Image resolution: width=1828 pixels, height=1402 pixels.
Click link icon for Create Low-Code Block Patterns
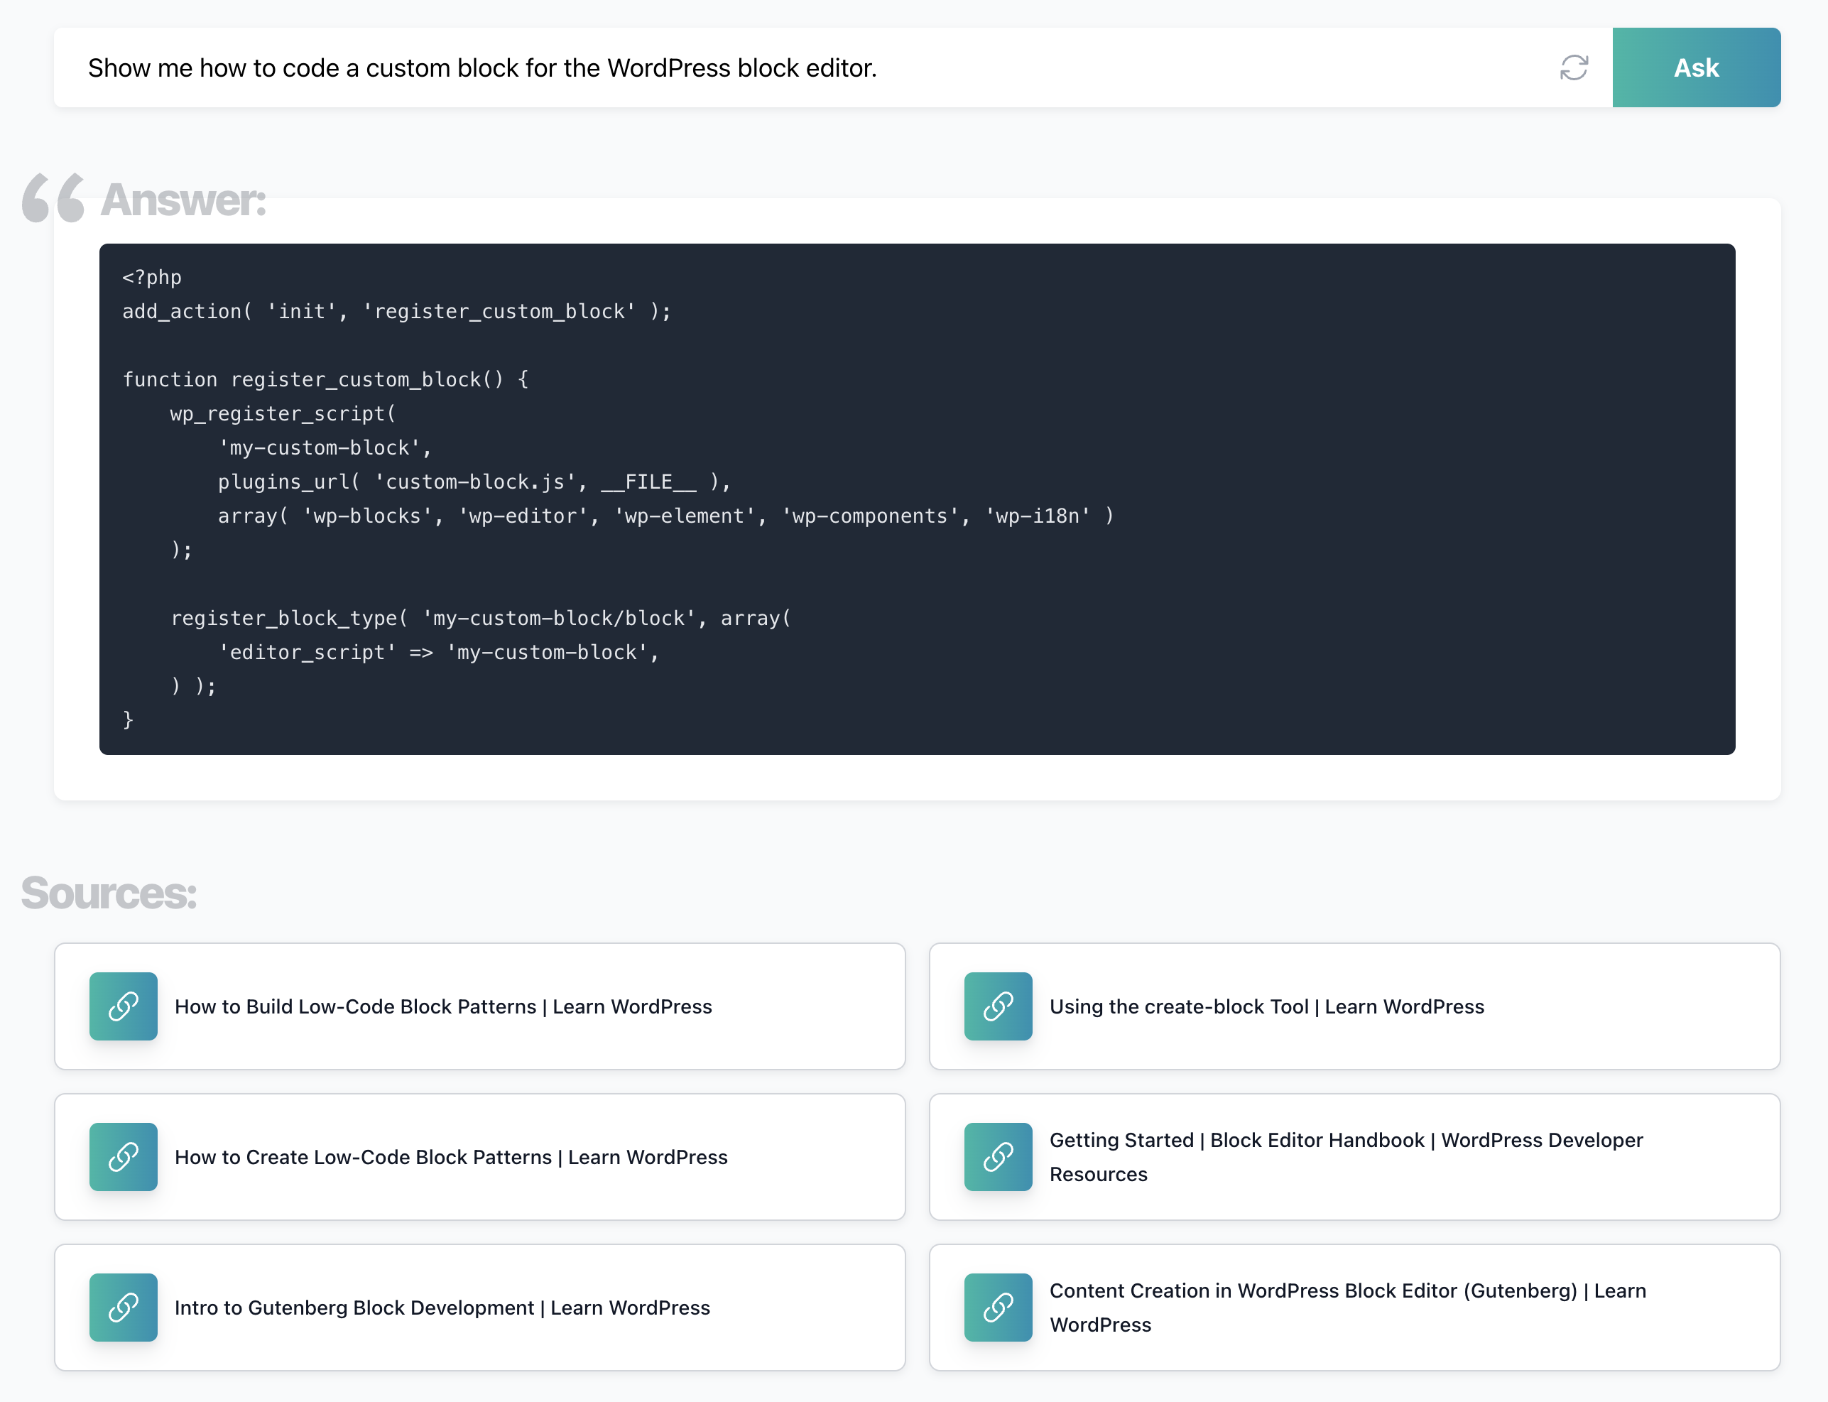124,1157
